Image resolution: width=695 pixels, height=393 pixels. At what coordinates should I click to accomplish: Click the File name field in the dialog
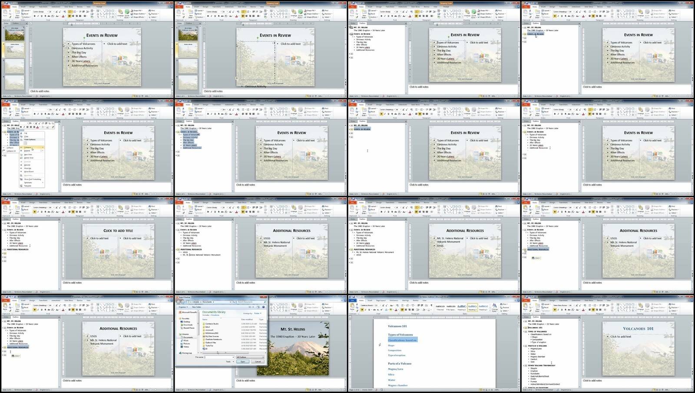click(219, 357)
